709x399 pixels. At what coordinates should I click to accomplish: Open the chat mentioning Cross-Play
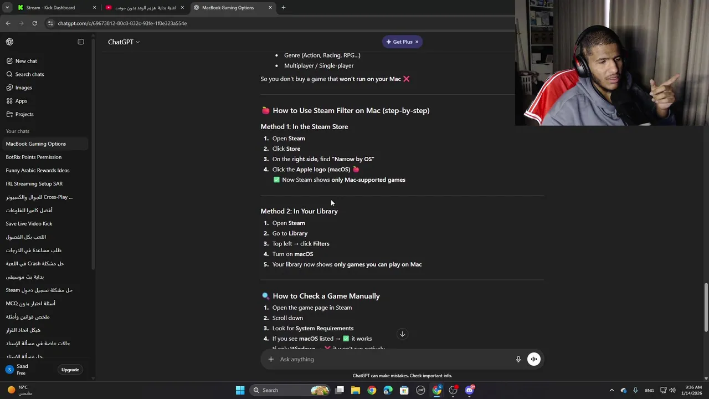[x=44, y=197]
